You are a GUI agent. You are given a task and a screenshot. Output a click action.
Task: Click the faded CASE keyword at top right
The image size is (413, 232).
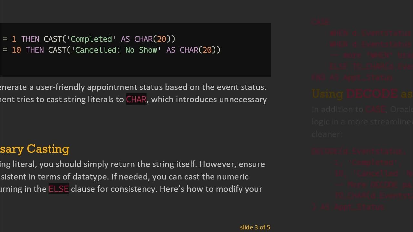coord(320,22)
